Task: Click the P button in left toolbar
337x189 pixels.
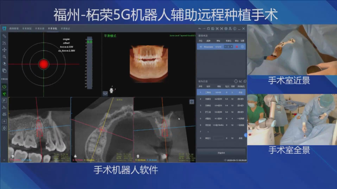Action: [x=4, y=101]
